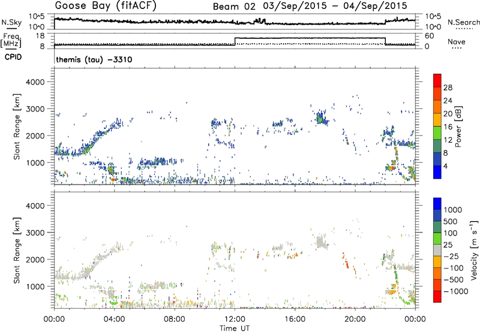Click the '12:00' time axis label
The width and height of the screenshot is (480, 332).
point(235,319)
